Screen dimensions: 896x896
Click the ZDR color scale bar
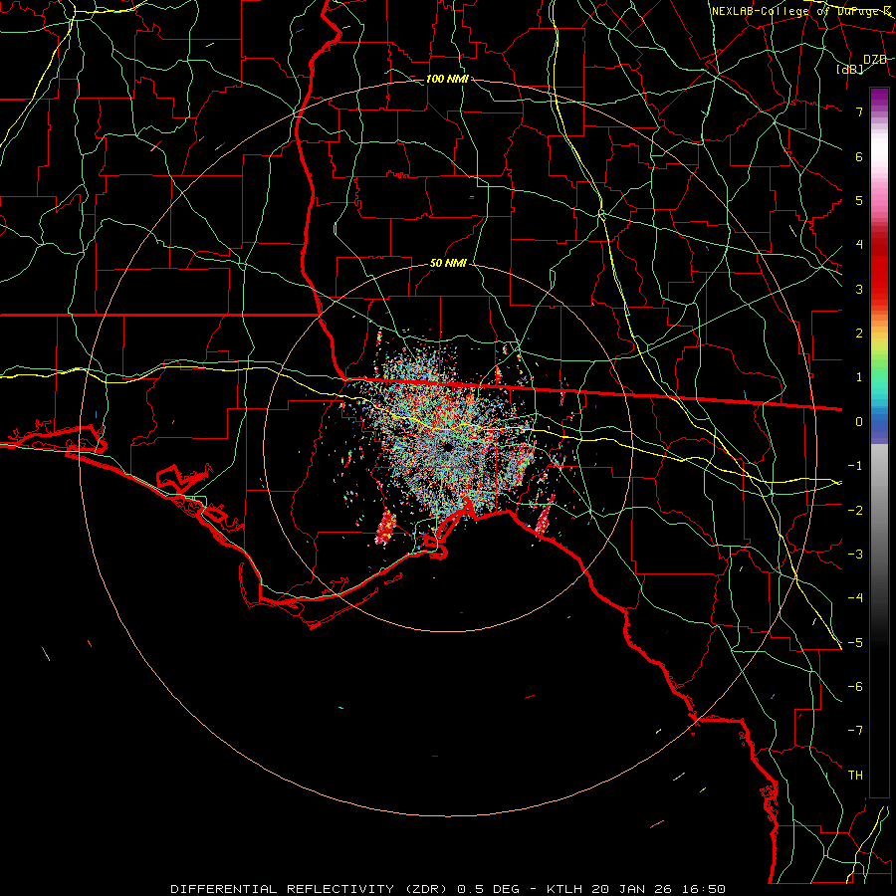(x=879, y=443)
